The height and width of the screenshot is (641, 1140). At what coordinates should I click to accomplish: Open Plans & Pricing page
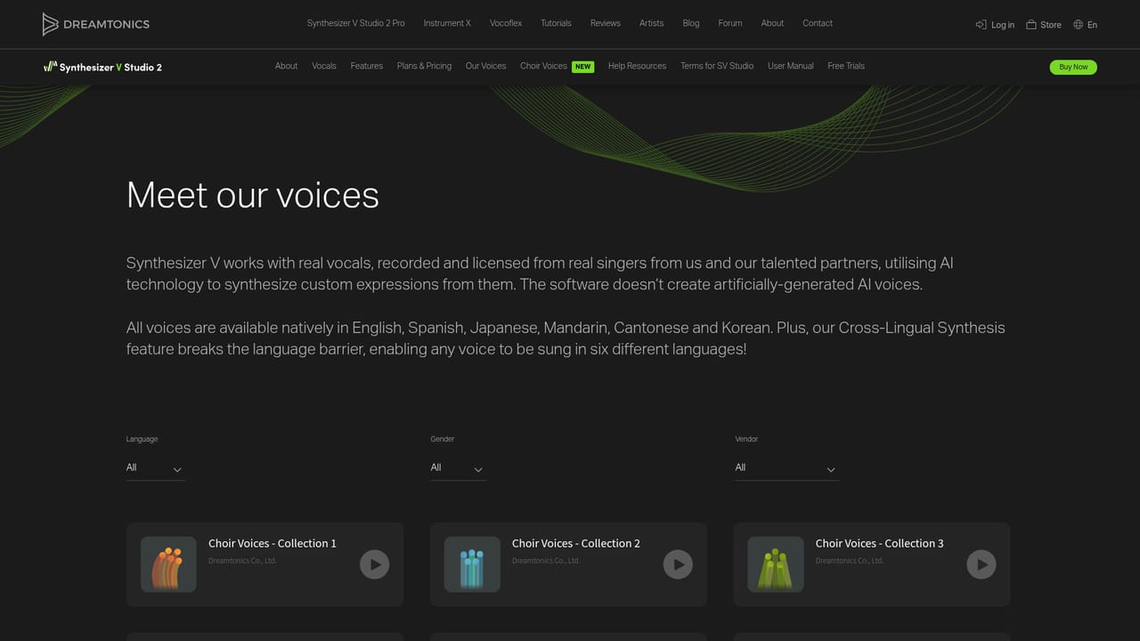424,66
